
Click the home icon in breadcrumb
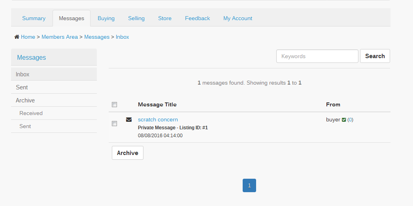click(x=17, y=37)
